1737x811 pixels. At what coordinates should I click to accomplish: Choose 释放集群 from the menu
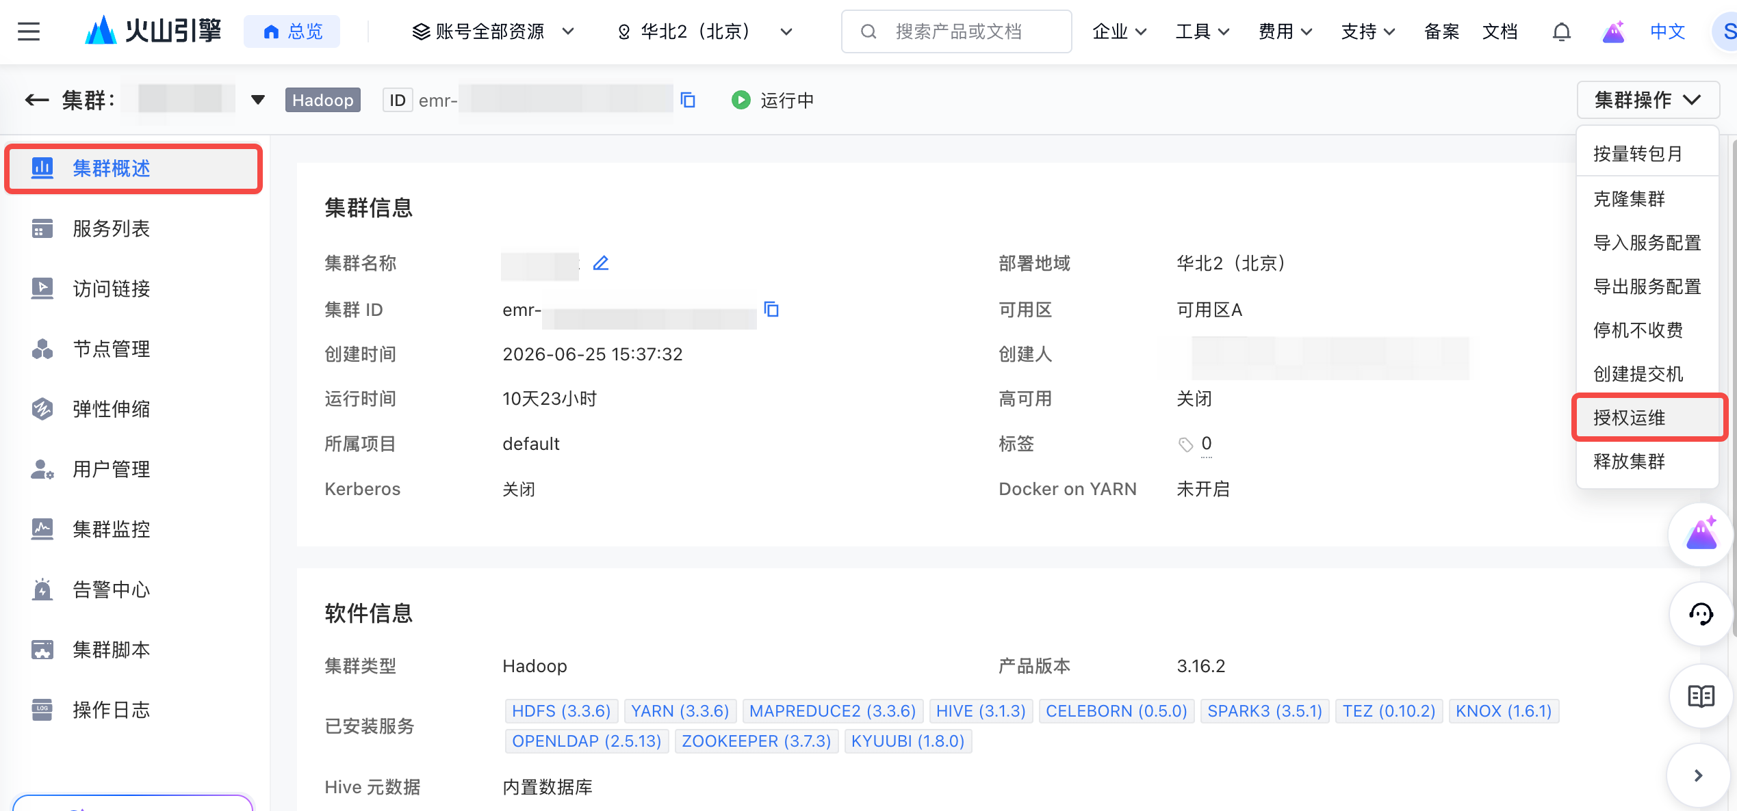(1648, 462)
